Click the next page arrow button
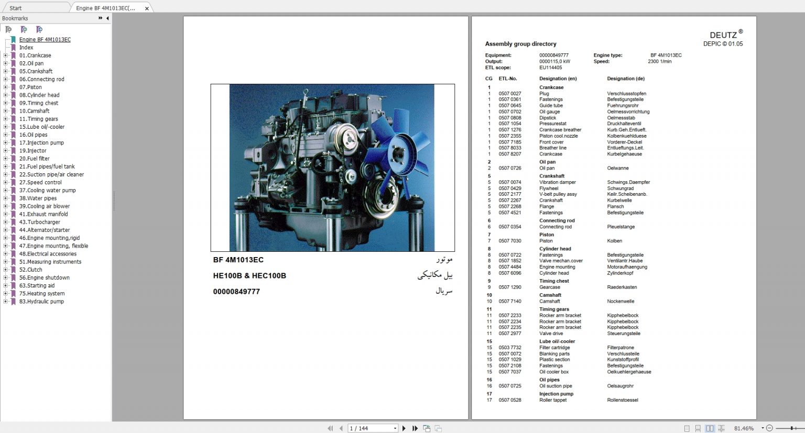 tap(404, 428)
